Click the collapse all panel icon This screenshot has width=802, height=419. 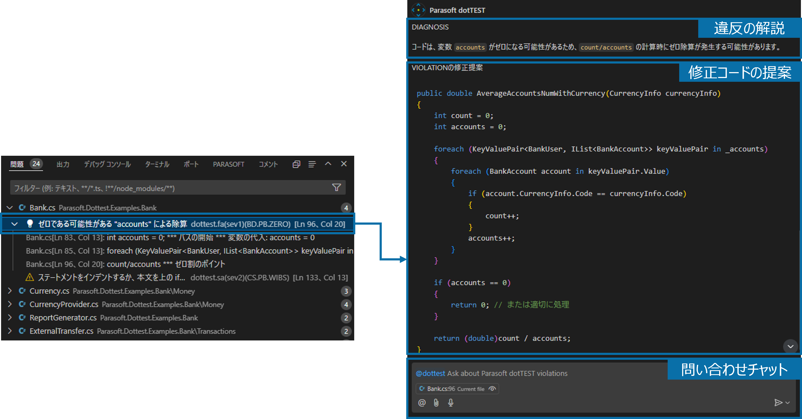tap(296, 164)
